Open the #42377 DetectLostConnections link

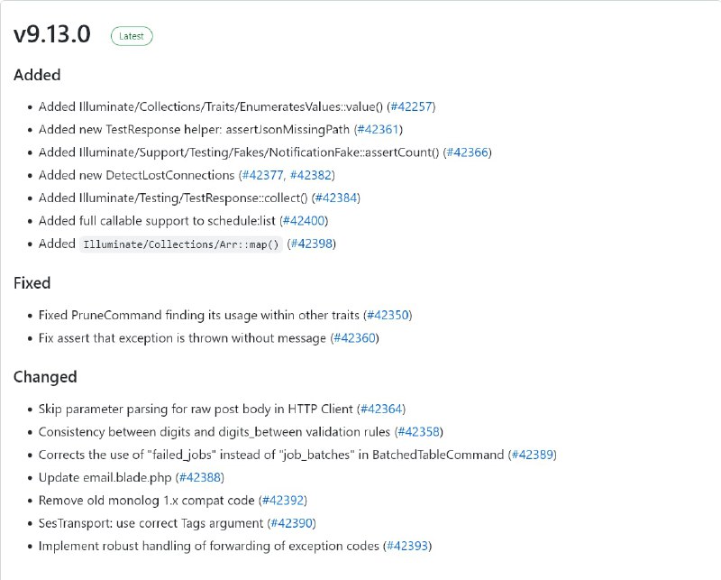coord(262,175)
